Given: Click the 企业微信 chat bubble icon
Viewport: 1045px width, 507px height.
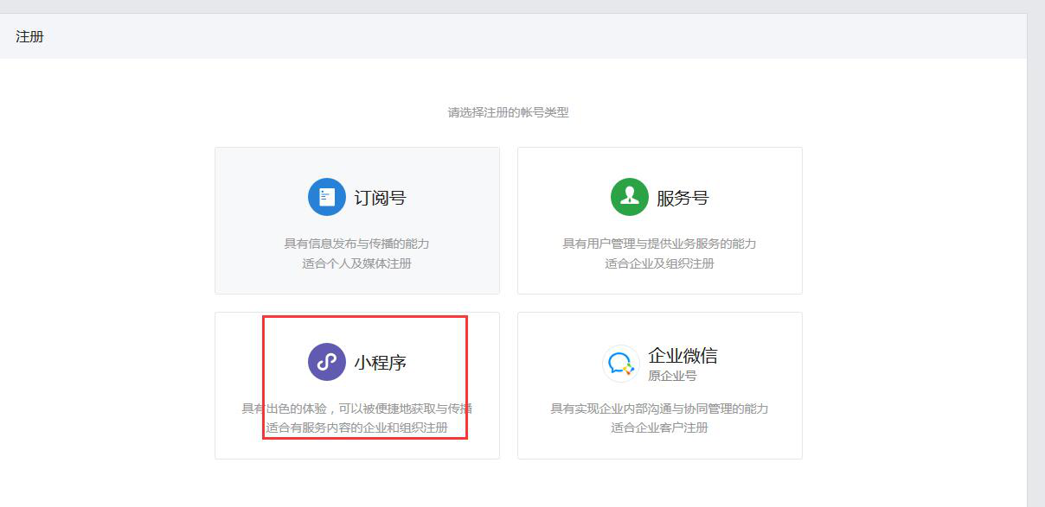Looking at the screenshot, I should coord(622,362).
